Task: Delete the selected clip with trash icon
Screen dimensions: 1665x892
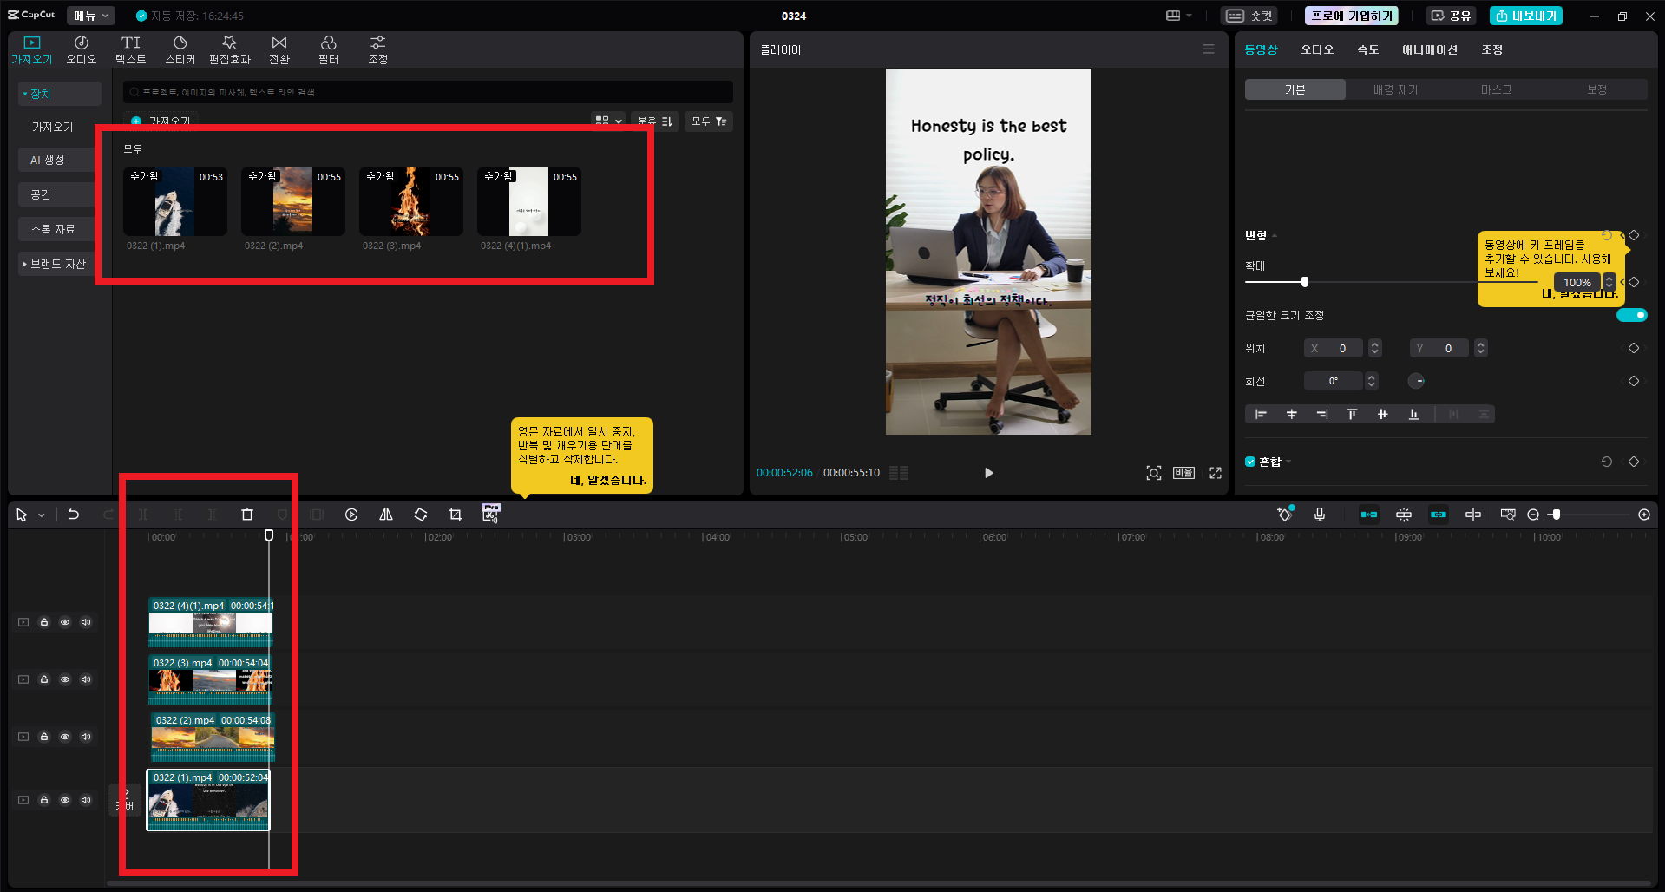Action: [247, 515]
